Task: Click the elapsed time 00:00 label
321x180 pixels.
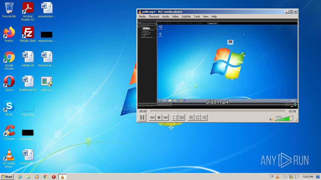Action: point(143,111)
